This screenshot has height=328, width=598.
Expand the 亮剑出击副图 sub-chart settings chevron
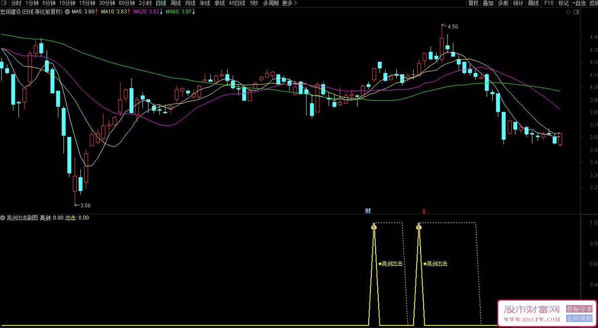(3, 218)
